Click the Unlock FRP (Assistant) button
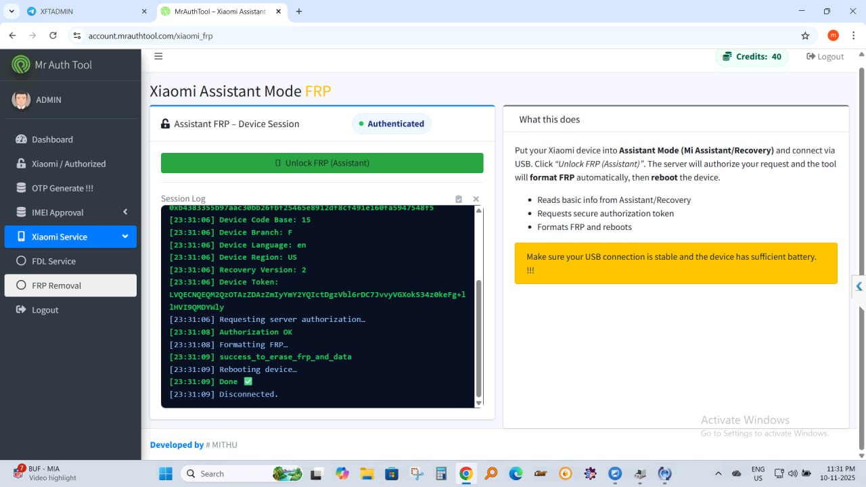The height and width of the screenshot is (487, 866). 322,163
